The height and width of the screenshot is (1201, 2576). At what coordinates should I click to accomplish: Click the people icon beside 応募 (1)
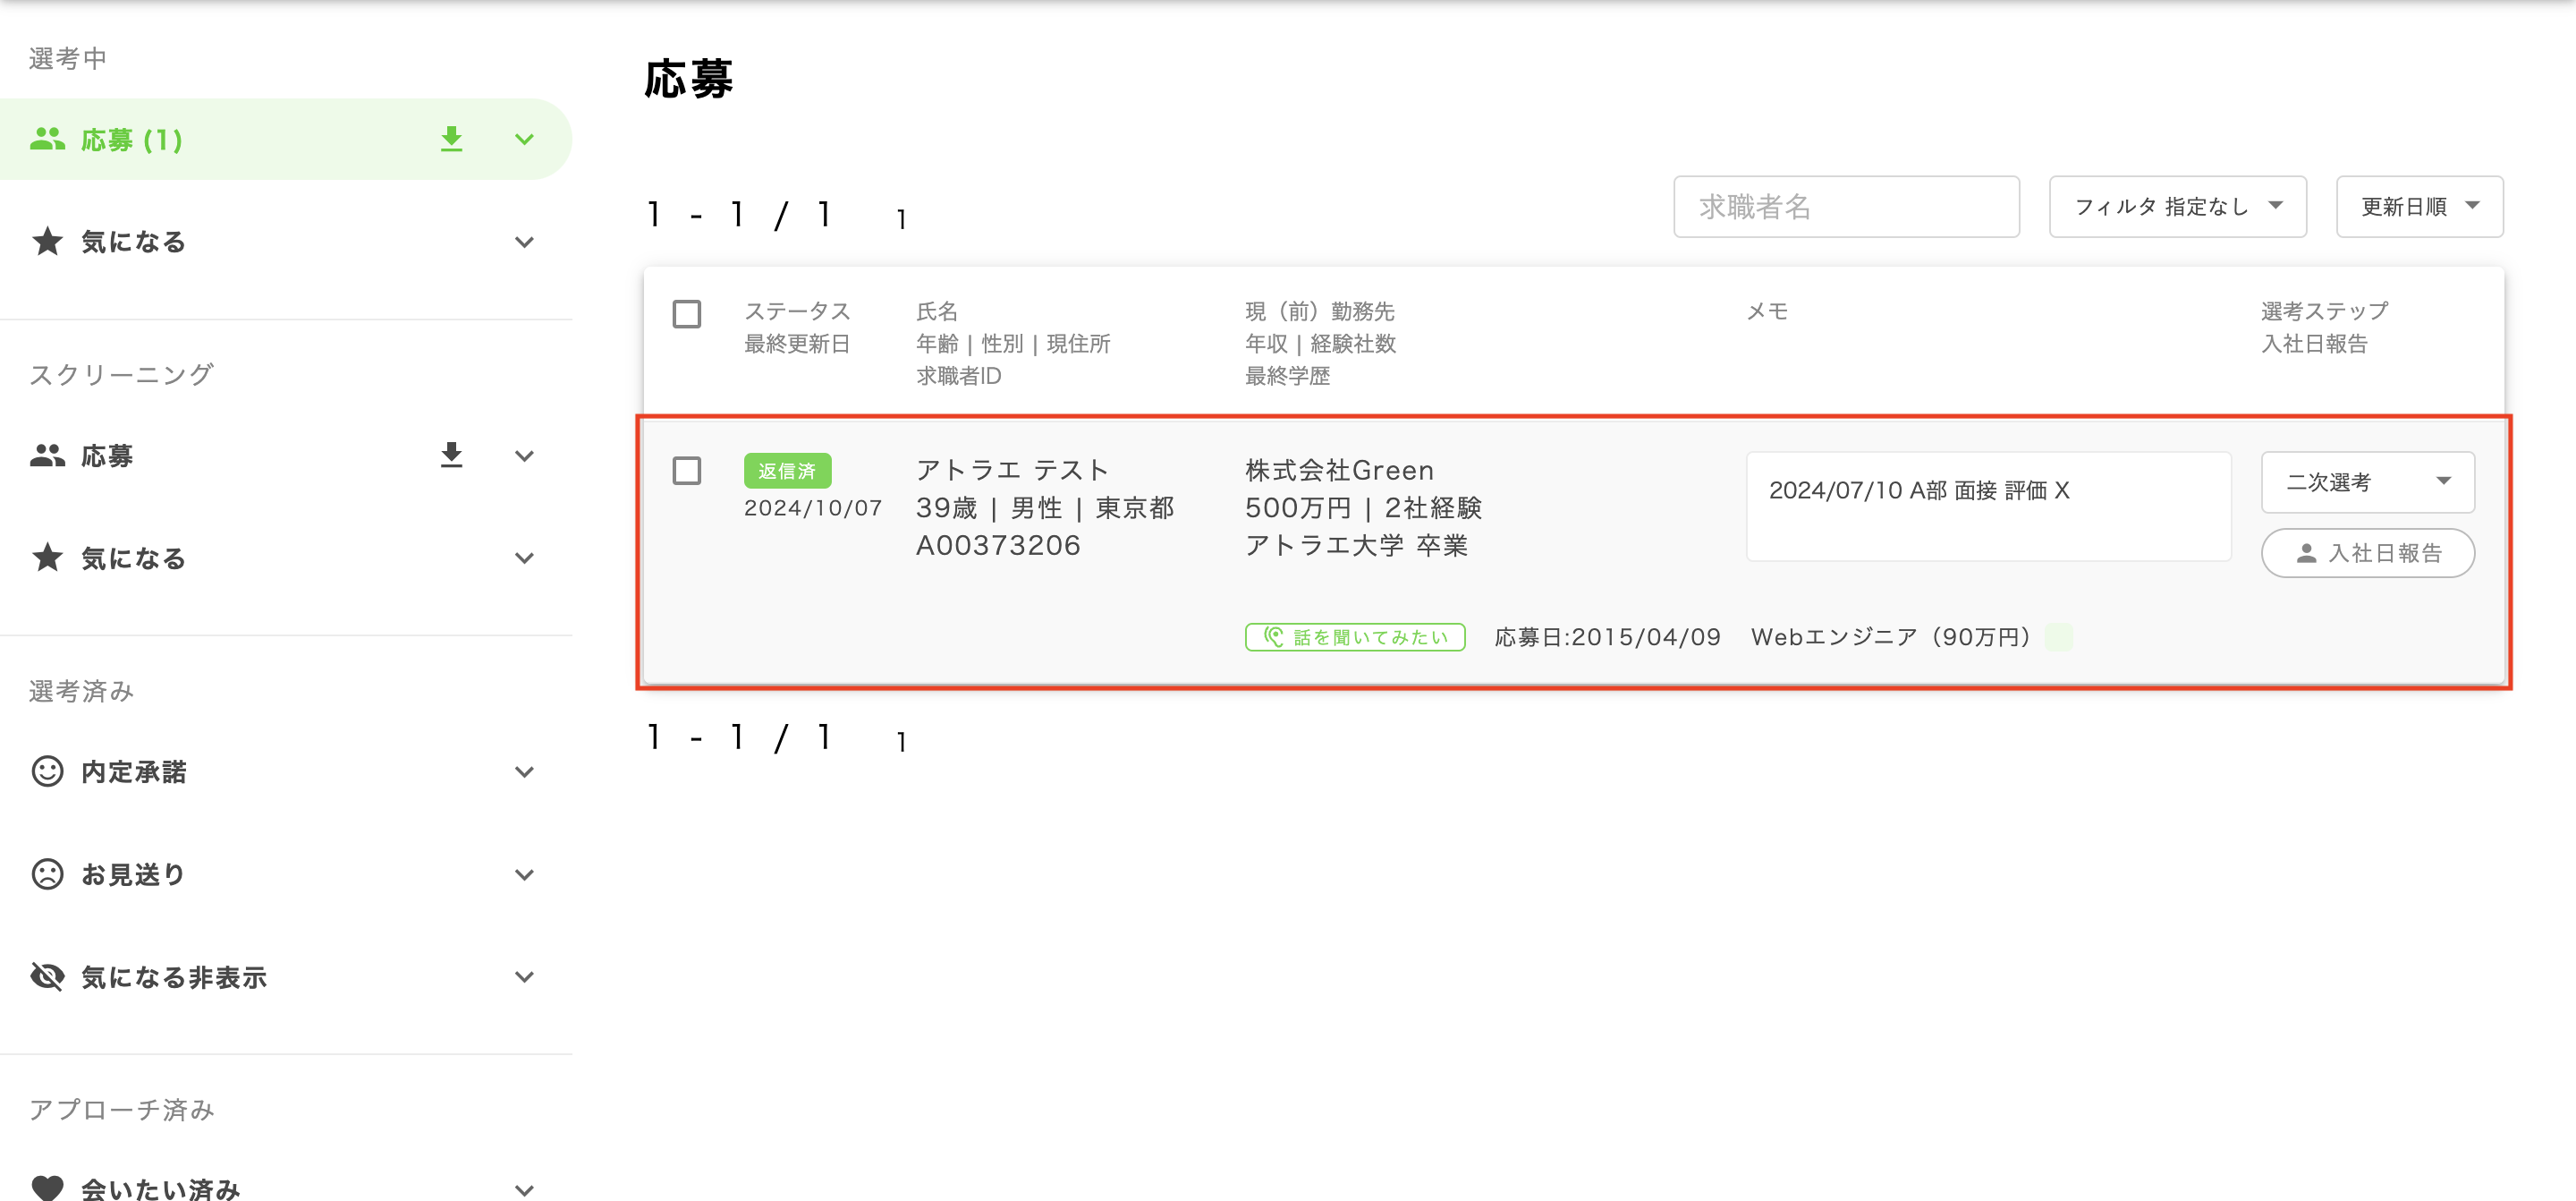(47, 139)
